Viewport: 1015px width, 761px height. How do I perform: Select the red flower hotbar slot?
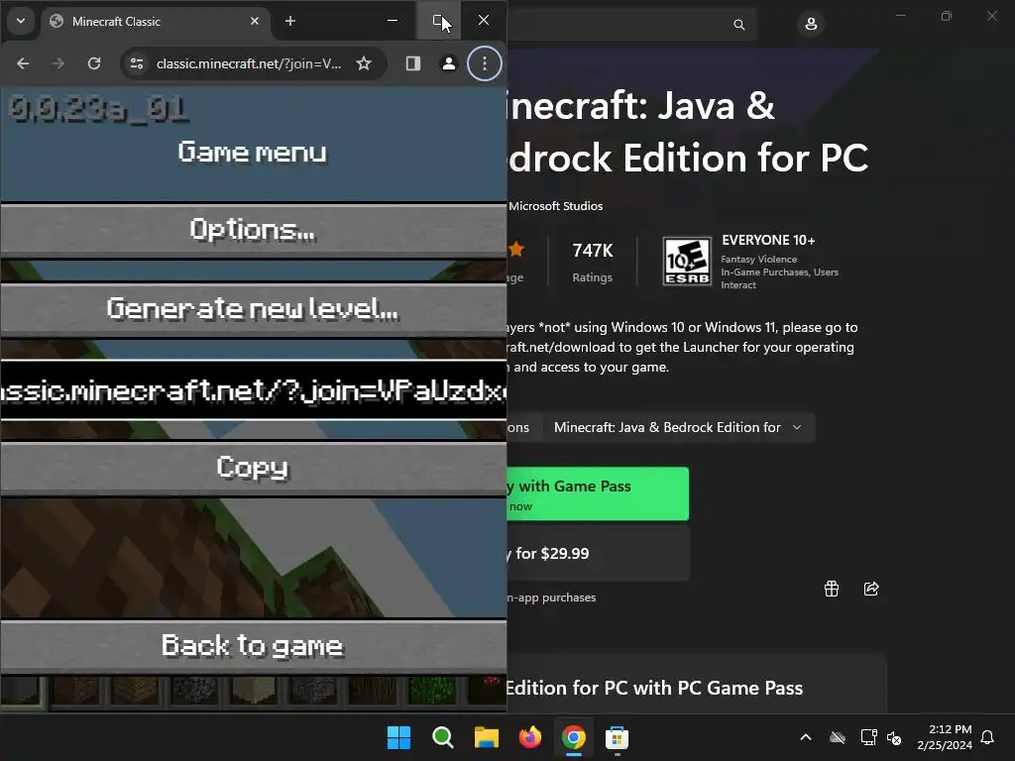coord(487,691)
